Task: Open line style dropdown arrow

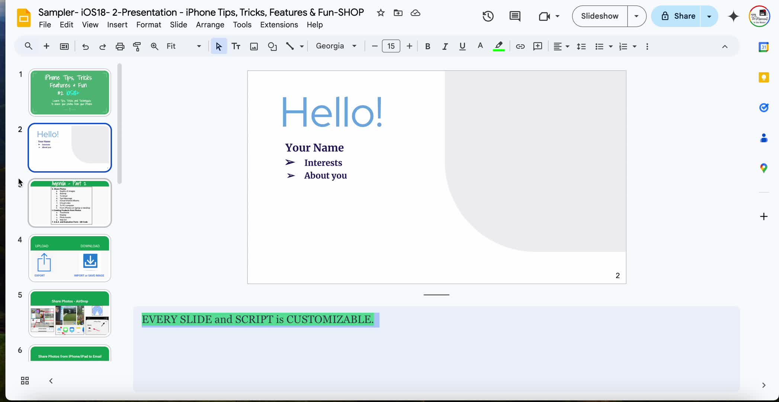Action: 302,46
